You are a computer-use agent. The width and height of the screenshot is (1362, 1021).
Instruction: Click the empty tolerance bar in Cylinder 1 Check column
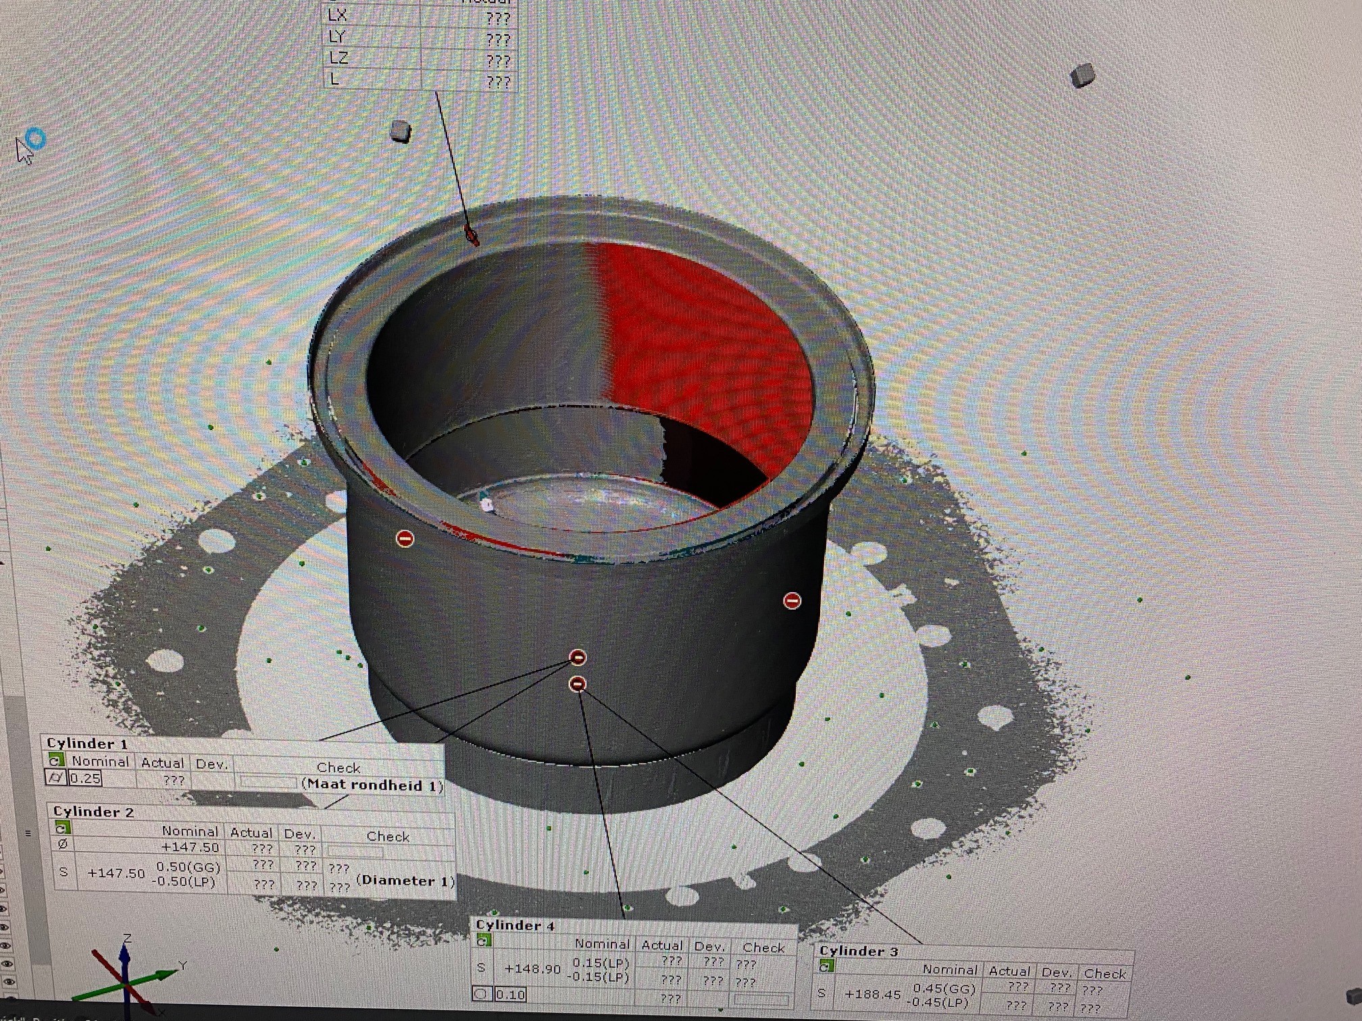(x=268, y=782)
